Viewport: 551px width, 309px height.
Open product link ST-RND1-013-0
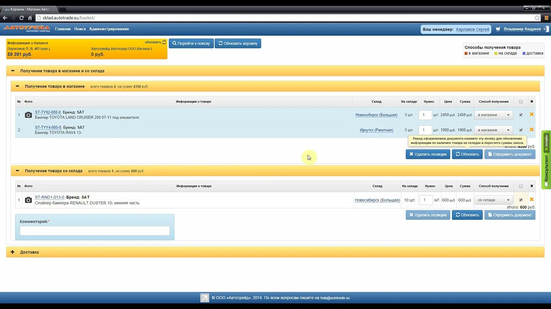(x=50, y=197)
